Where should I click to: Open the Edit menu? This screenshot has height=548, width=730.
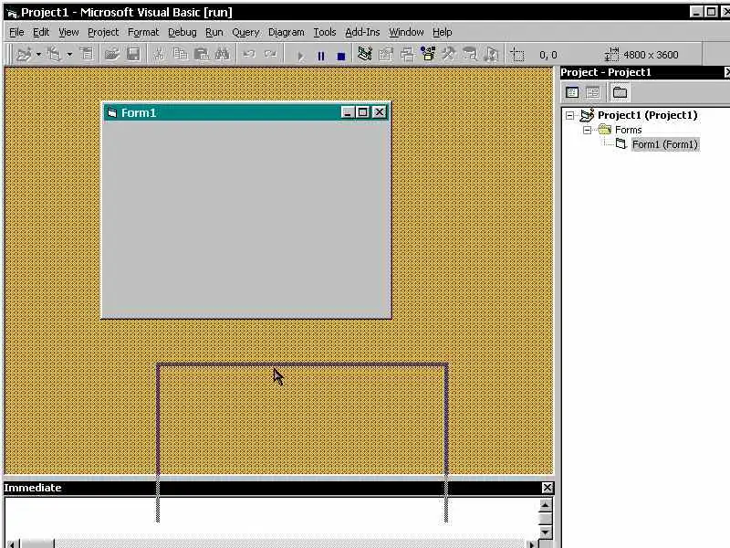click(x=41, y=32)
